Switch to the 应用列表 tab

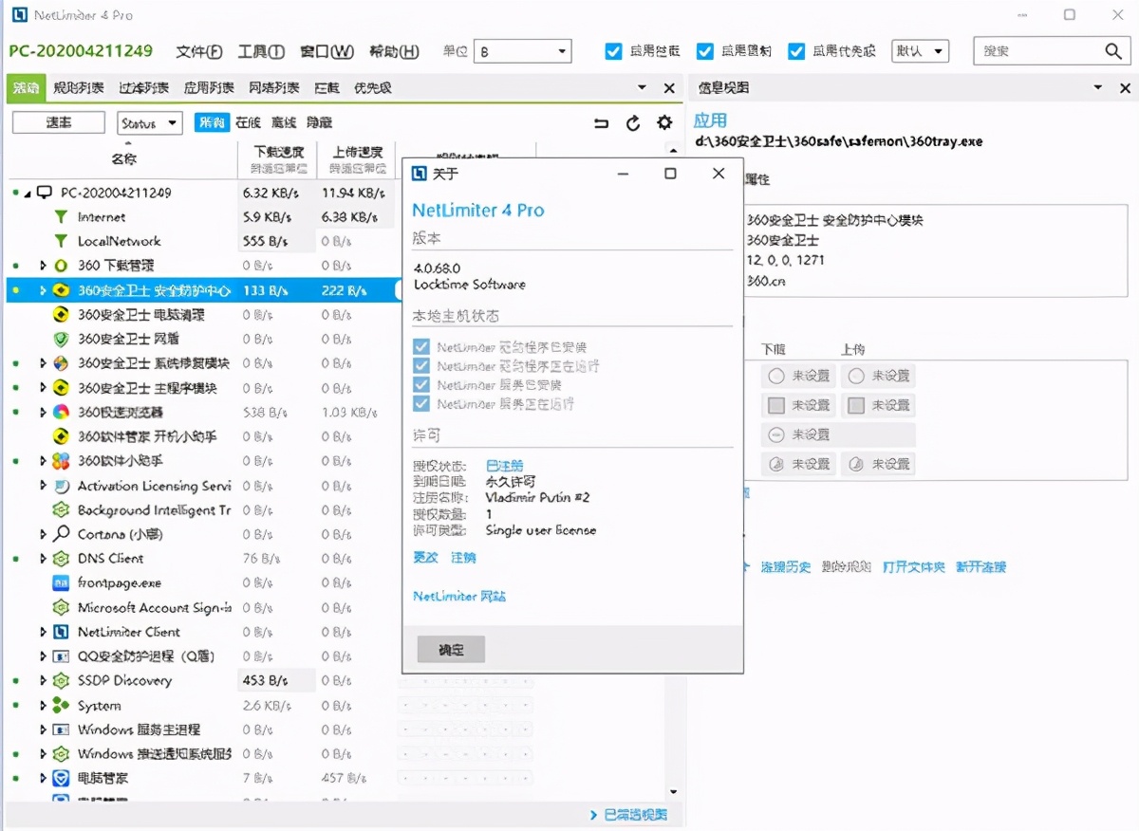click(209, 88)
